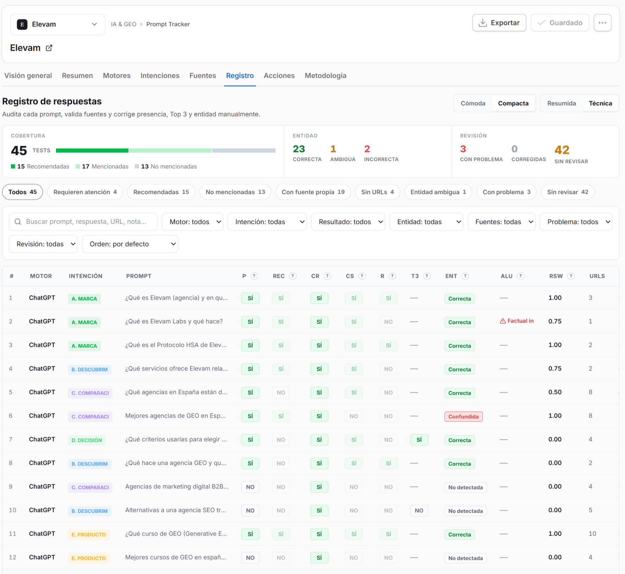
Task: Click the light green Mencionadas bar segment
Action: tap(170, 151)
